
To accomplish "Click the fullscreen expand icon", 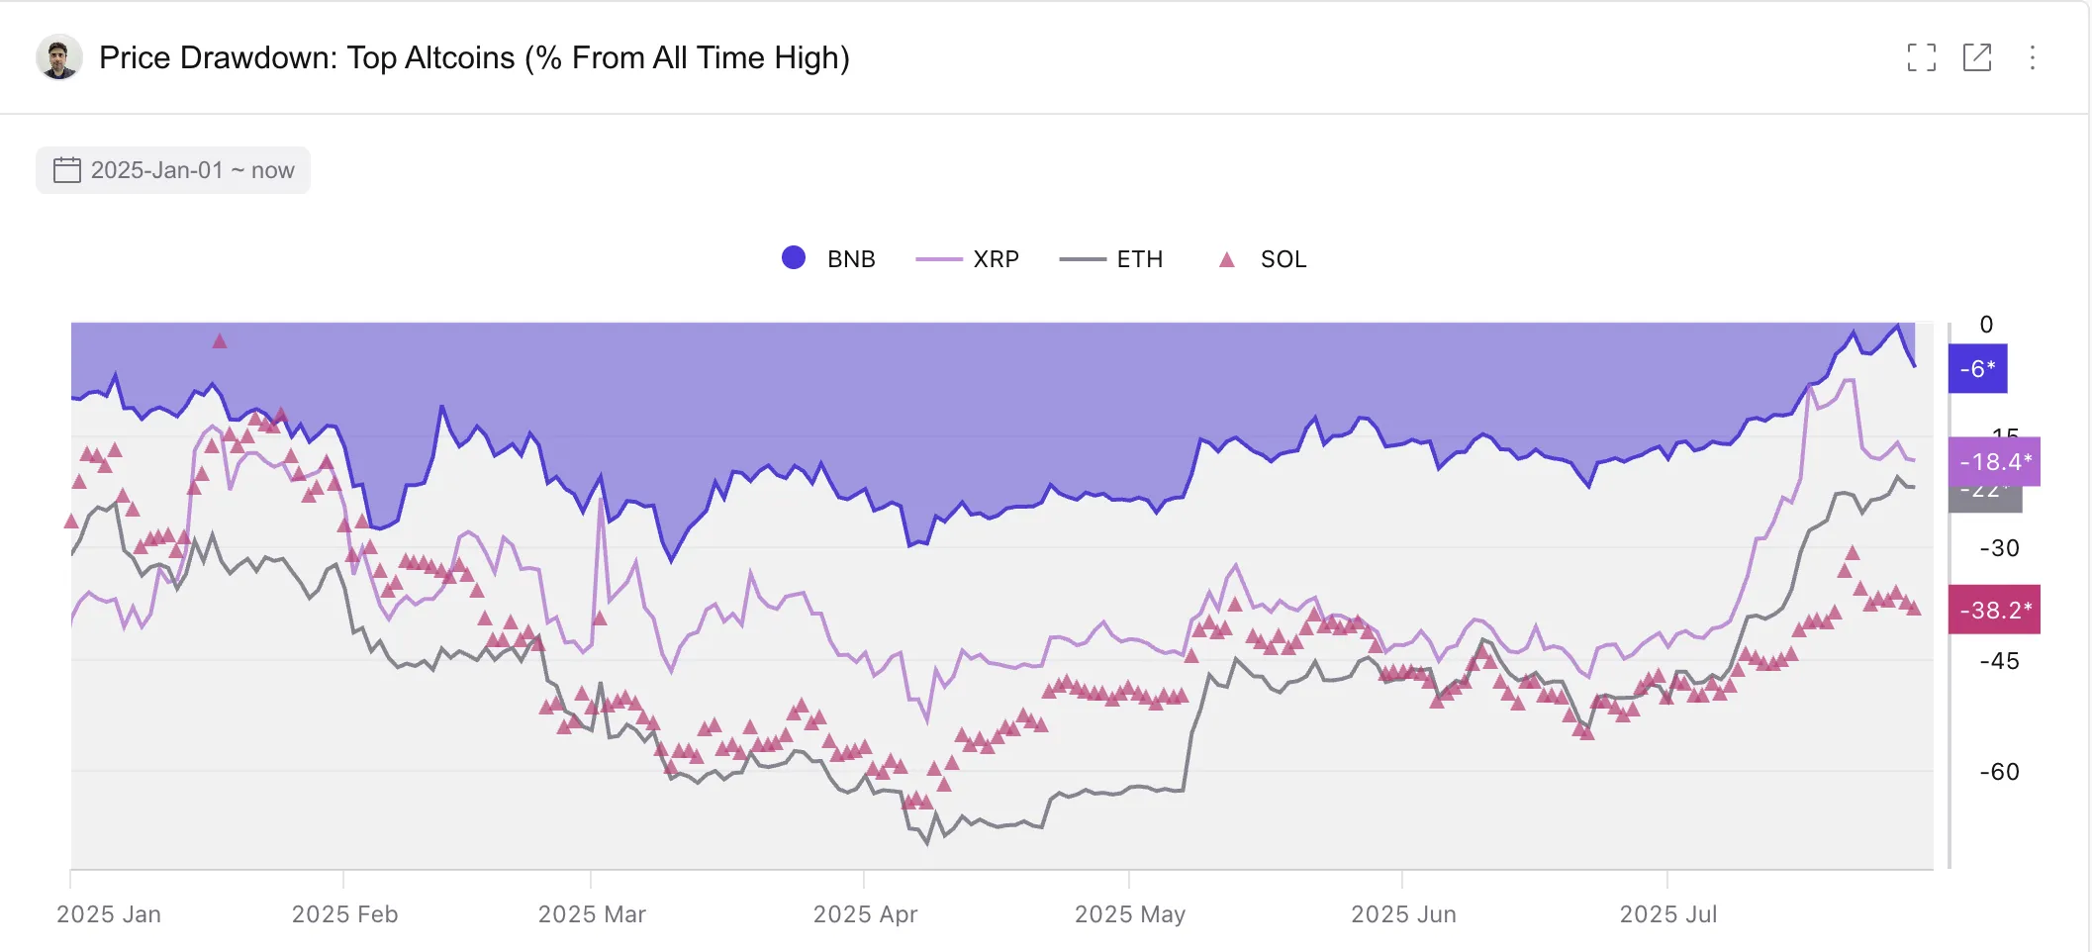I will click(x=1921, y=57).
